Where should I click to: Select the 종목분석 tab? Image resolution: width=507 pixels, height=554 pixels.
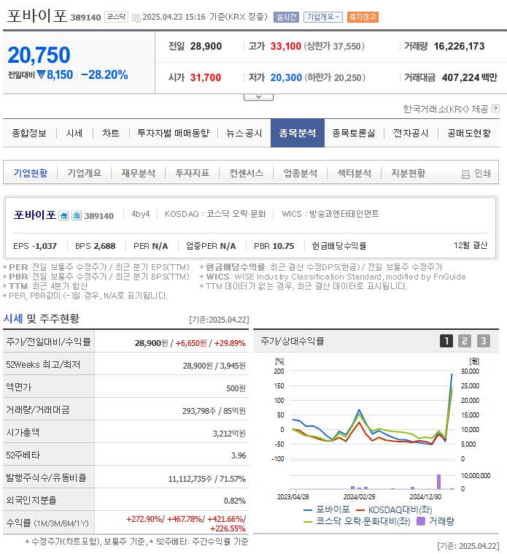click(298, 133)
